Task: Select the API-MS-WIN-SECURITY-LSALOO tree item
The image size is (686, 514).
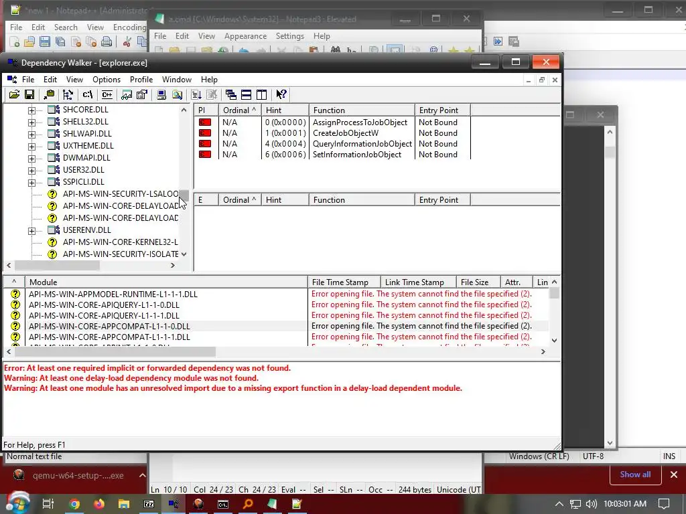Action: (121, 193)
